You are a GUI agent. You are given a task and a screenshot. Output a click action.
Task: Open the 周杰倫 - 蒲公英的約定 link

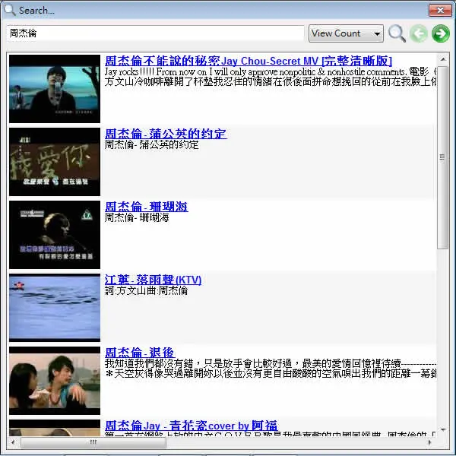(166, 134)
